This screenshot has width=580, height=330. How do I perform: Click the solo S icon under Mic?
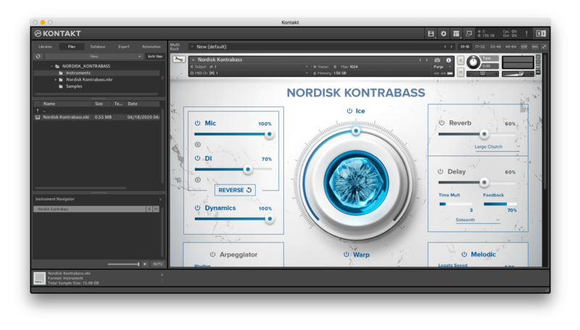click(197, 144)
